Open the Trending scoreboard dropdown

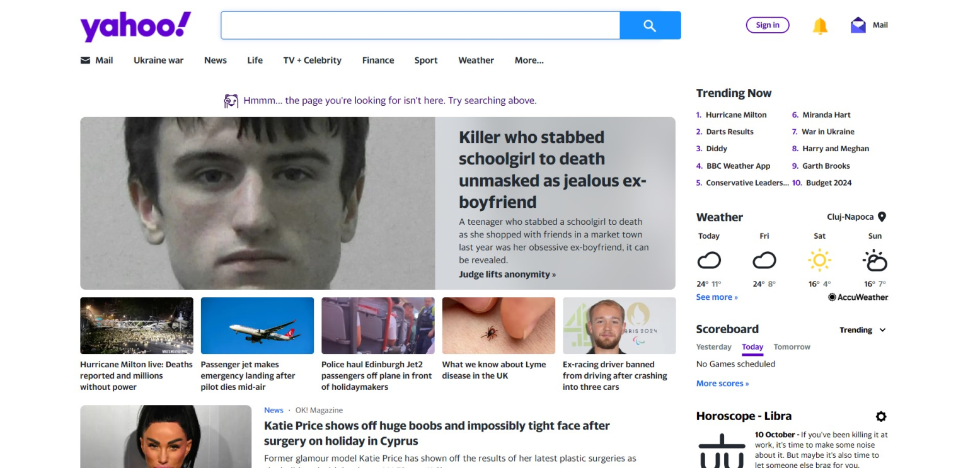pyautogui.click(x=863, y=330)
